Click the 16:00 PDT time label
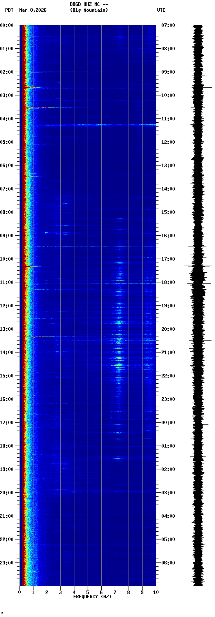215x617 pixels. 7,399
